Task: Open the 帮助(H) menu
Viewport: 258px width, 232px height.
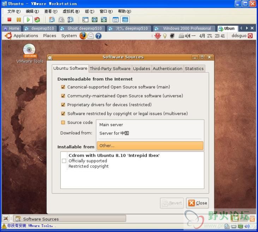Action: pos(125,11)
